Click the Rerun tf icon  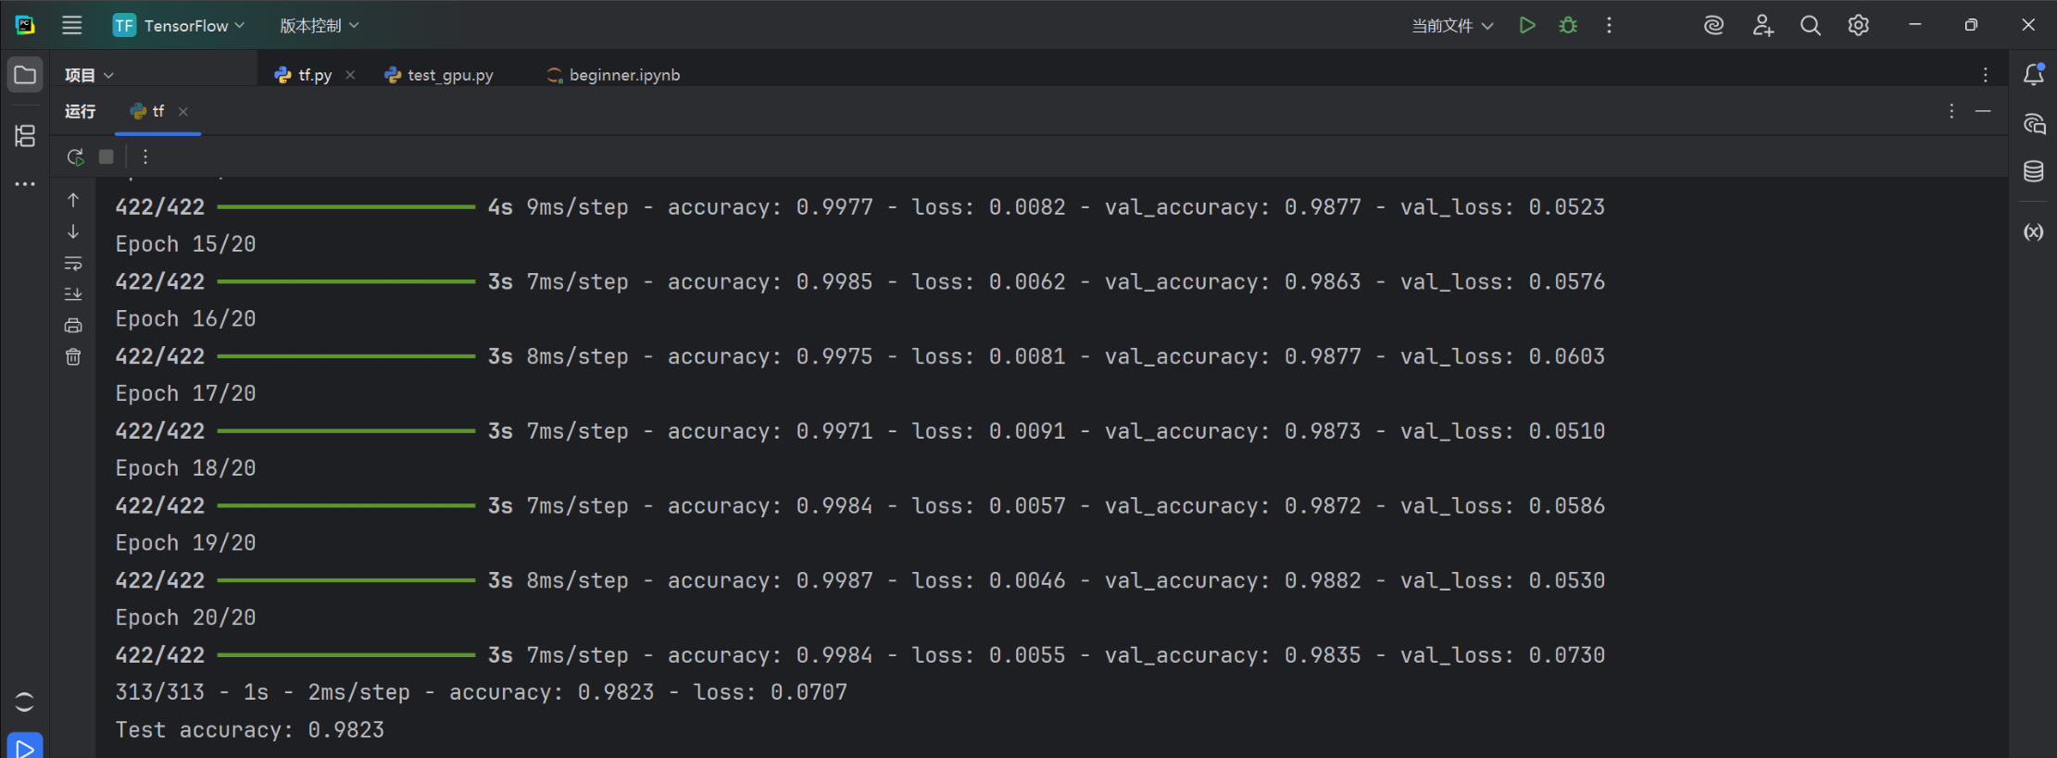pyautogui.click(x=75, y=156)
